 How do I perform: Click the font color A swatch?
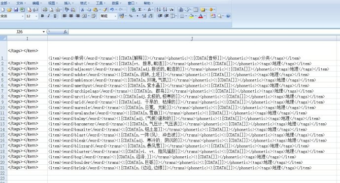coord(201,16)
